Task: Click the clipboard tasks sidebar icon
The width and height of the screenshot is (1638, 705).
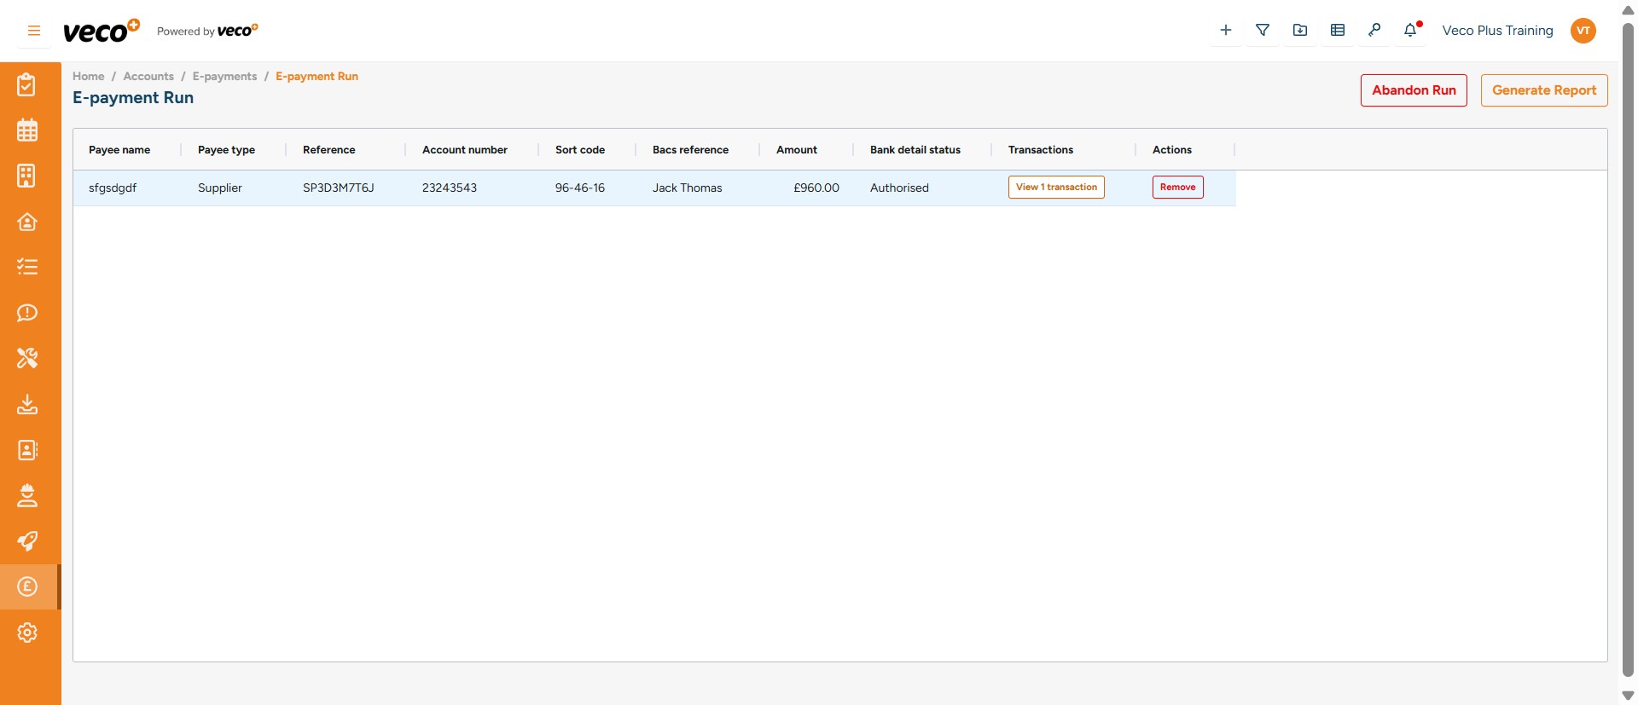Action: [x=27, y=84]
